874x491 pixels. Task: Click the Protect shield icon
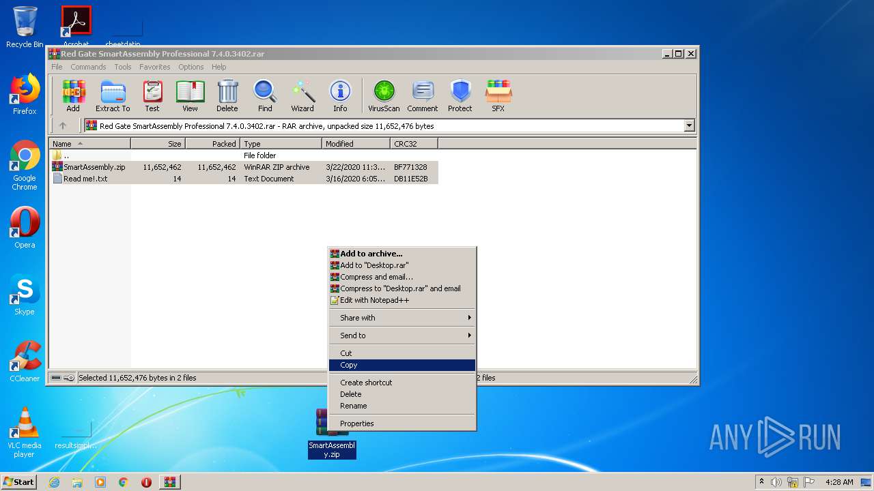460,96
